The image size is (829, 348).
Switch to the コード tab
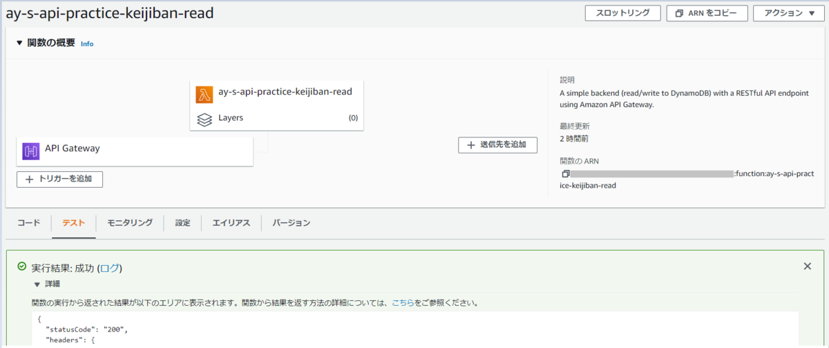(x=29, y=223)
